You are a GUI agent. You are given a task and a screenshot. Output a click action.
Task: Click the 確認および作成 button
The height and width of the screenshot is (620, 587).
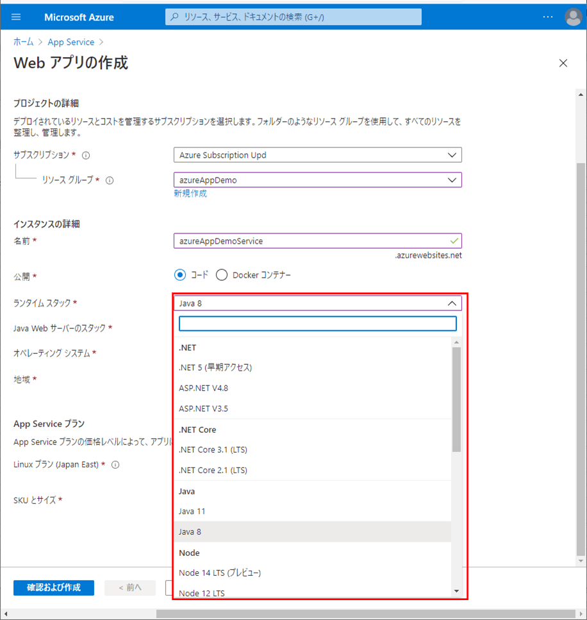pyautogui.click(x=54, y=587)
